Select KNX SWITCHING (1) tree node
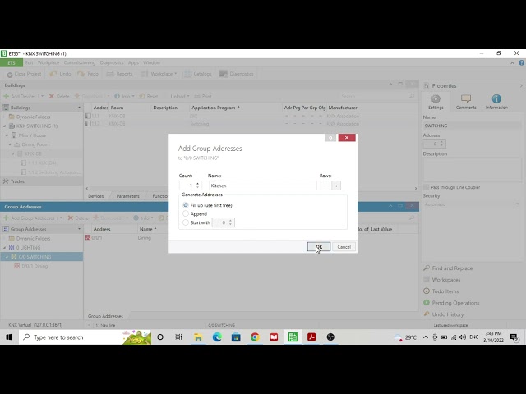 pos(36,126)
